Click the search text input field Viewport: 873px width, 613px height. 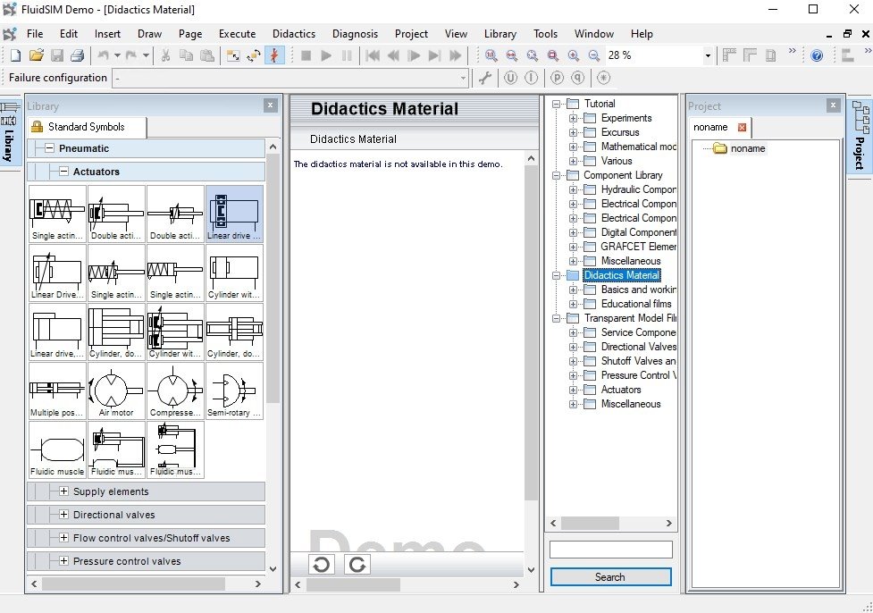pyautogui.click(x=611, y=550)
